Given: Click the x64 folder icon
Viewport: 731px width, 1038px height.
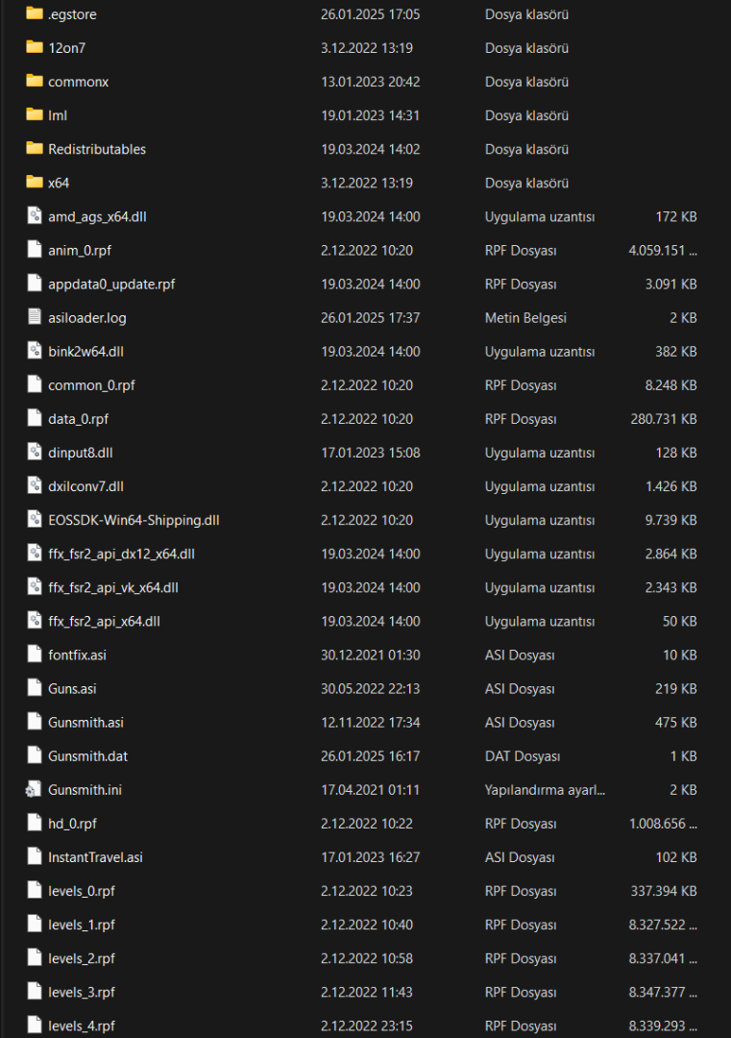Looking at the screenshot, I should pos(35,183).
